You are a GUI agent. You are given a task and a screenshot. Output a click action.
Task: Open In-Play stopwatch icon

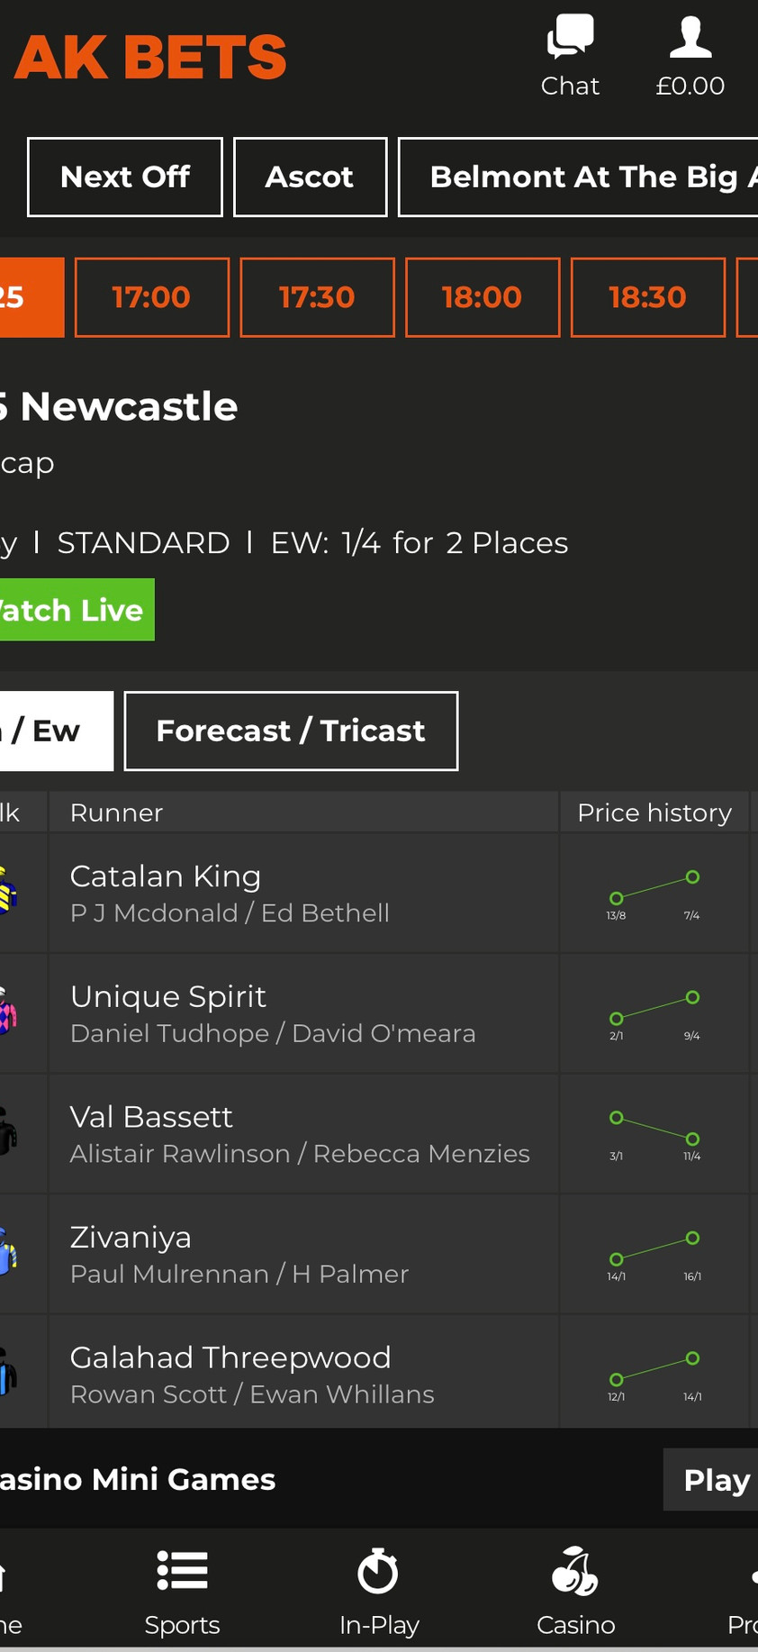point(378,1571)
